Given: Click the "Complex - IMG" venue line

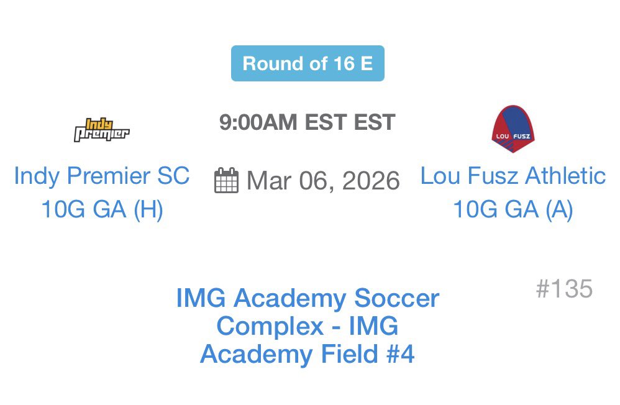Looking at the screenshot, I should (x=308, y=326).
